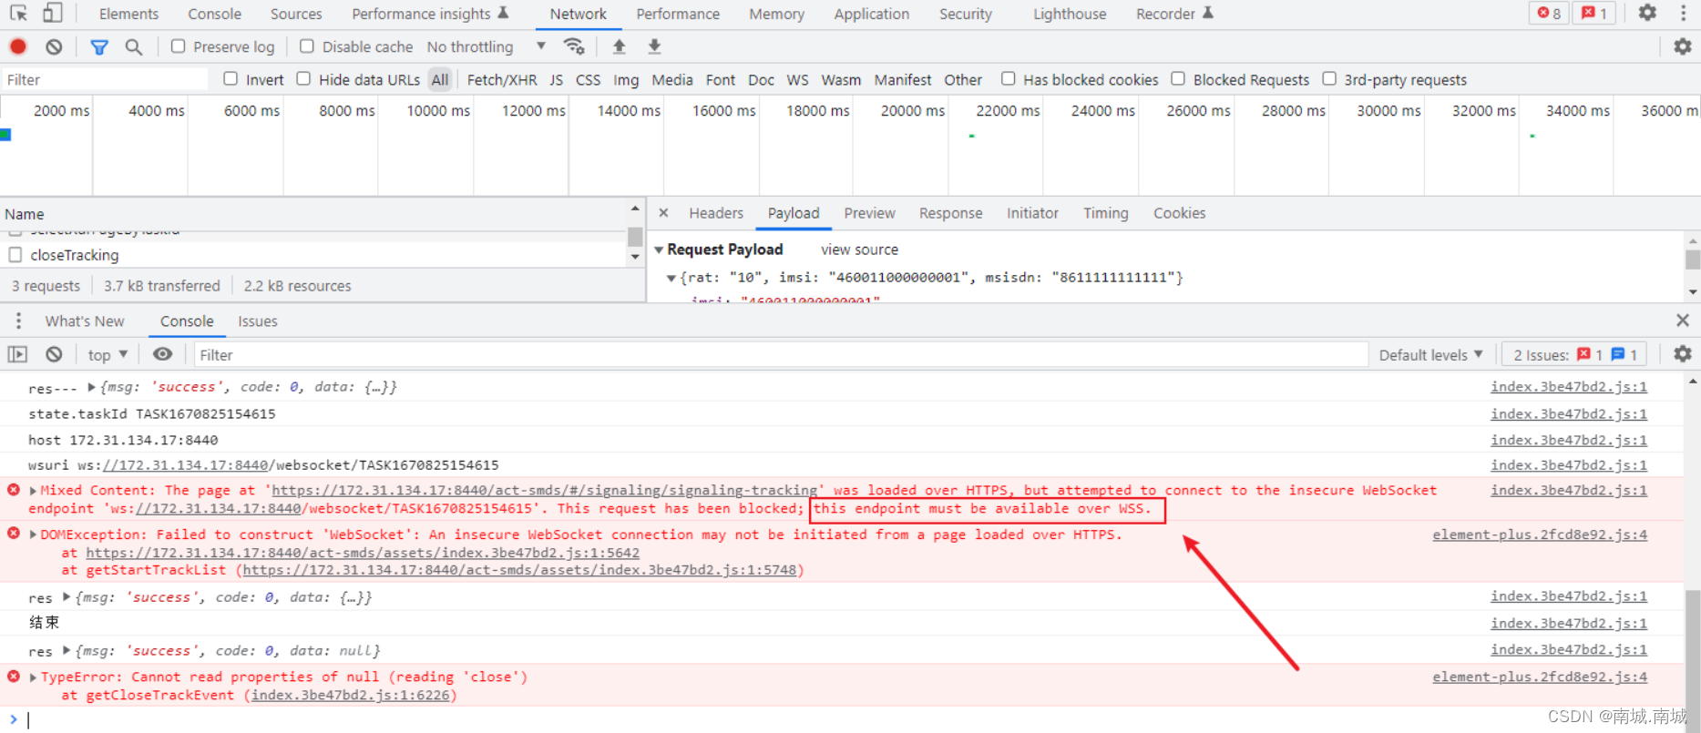Click the WS filter type

pos(797,80)
